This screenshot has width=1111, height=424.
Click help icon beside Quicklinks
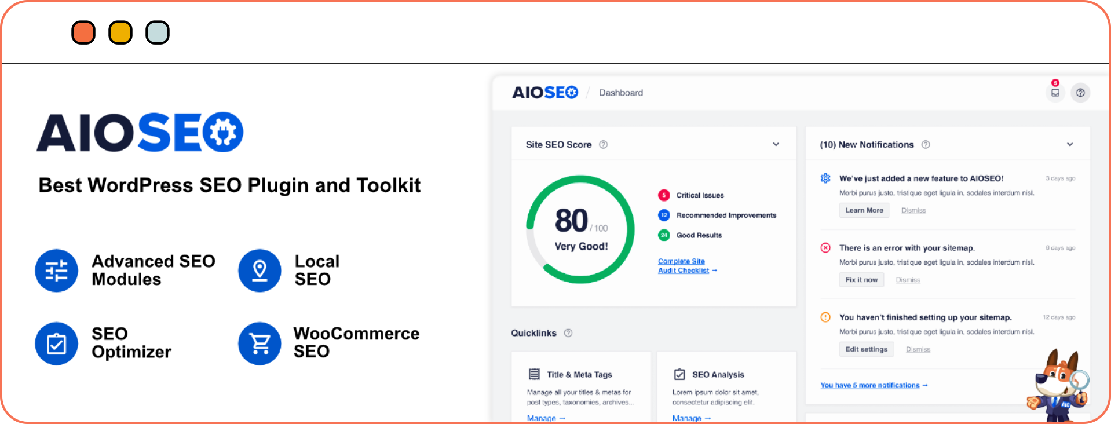[568, 333]
